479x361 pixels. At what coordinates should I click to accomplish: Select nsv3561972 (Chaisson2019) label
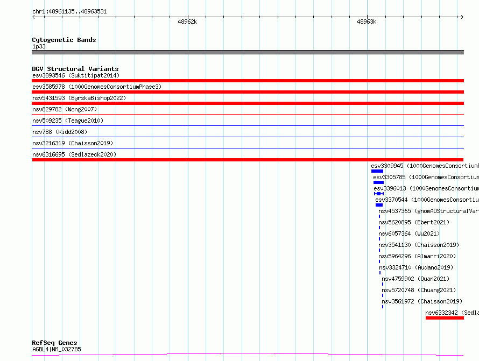(422, 301)
